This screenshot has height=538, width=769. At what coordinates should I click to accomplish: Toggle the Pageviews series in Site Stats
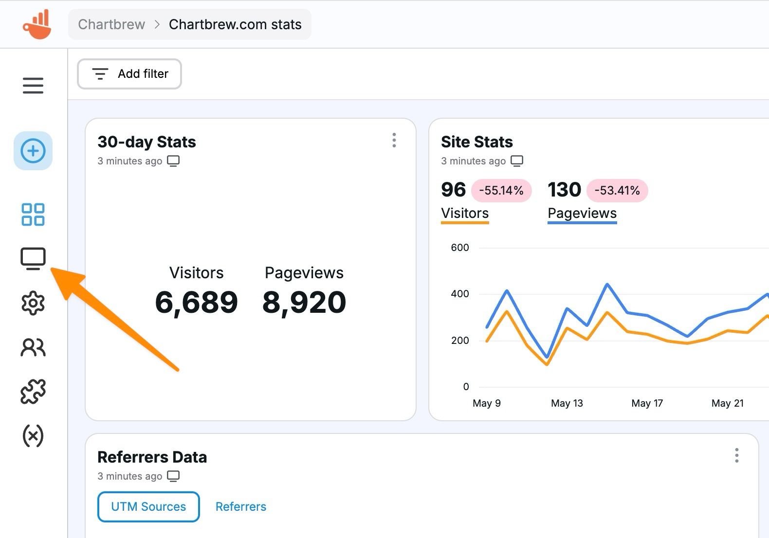[582, 214]
